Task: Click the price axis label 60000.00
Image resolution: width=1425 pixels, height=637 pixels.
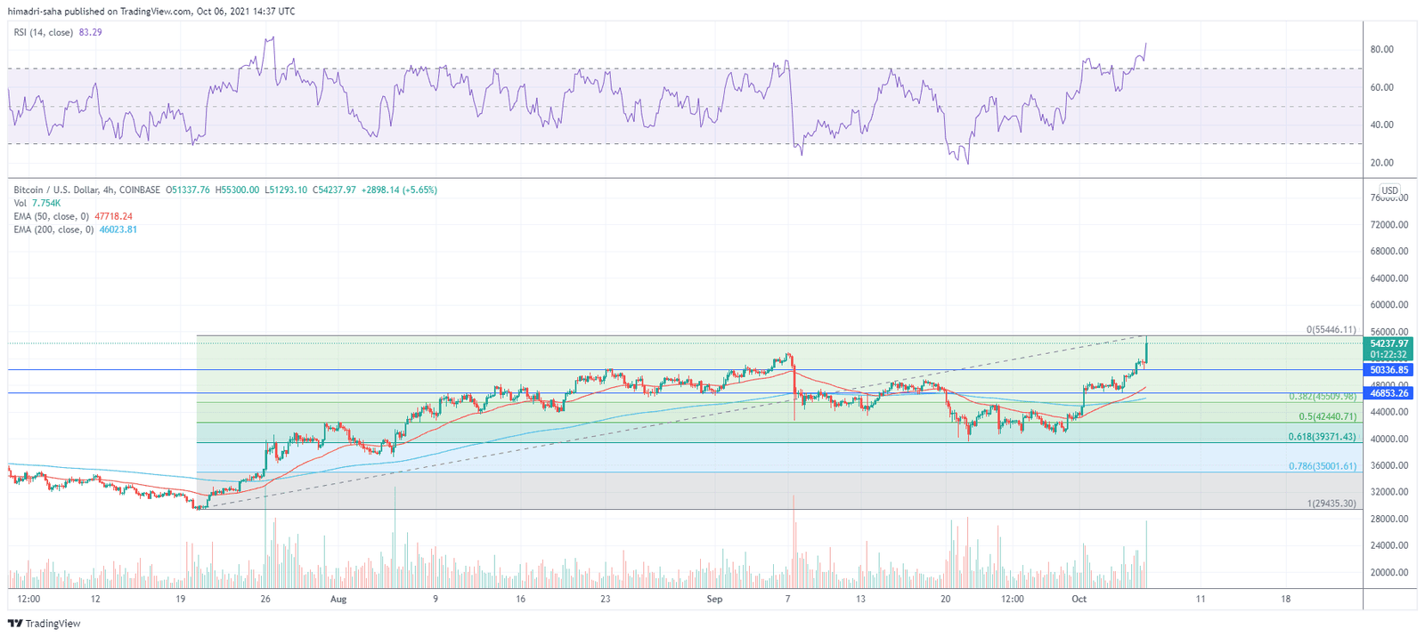Action: click(x=1389, y=305)
